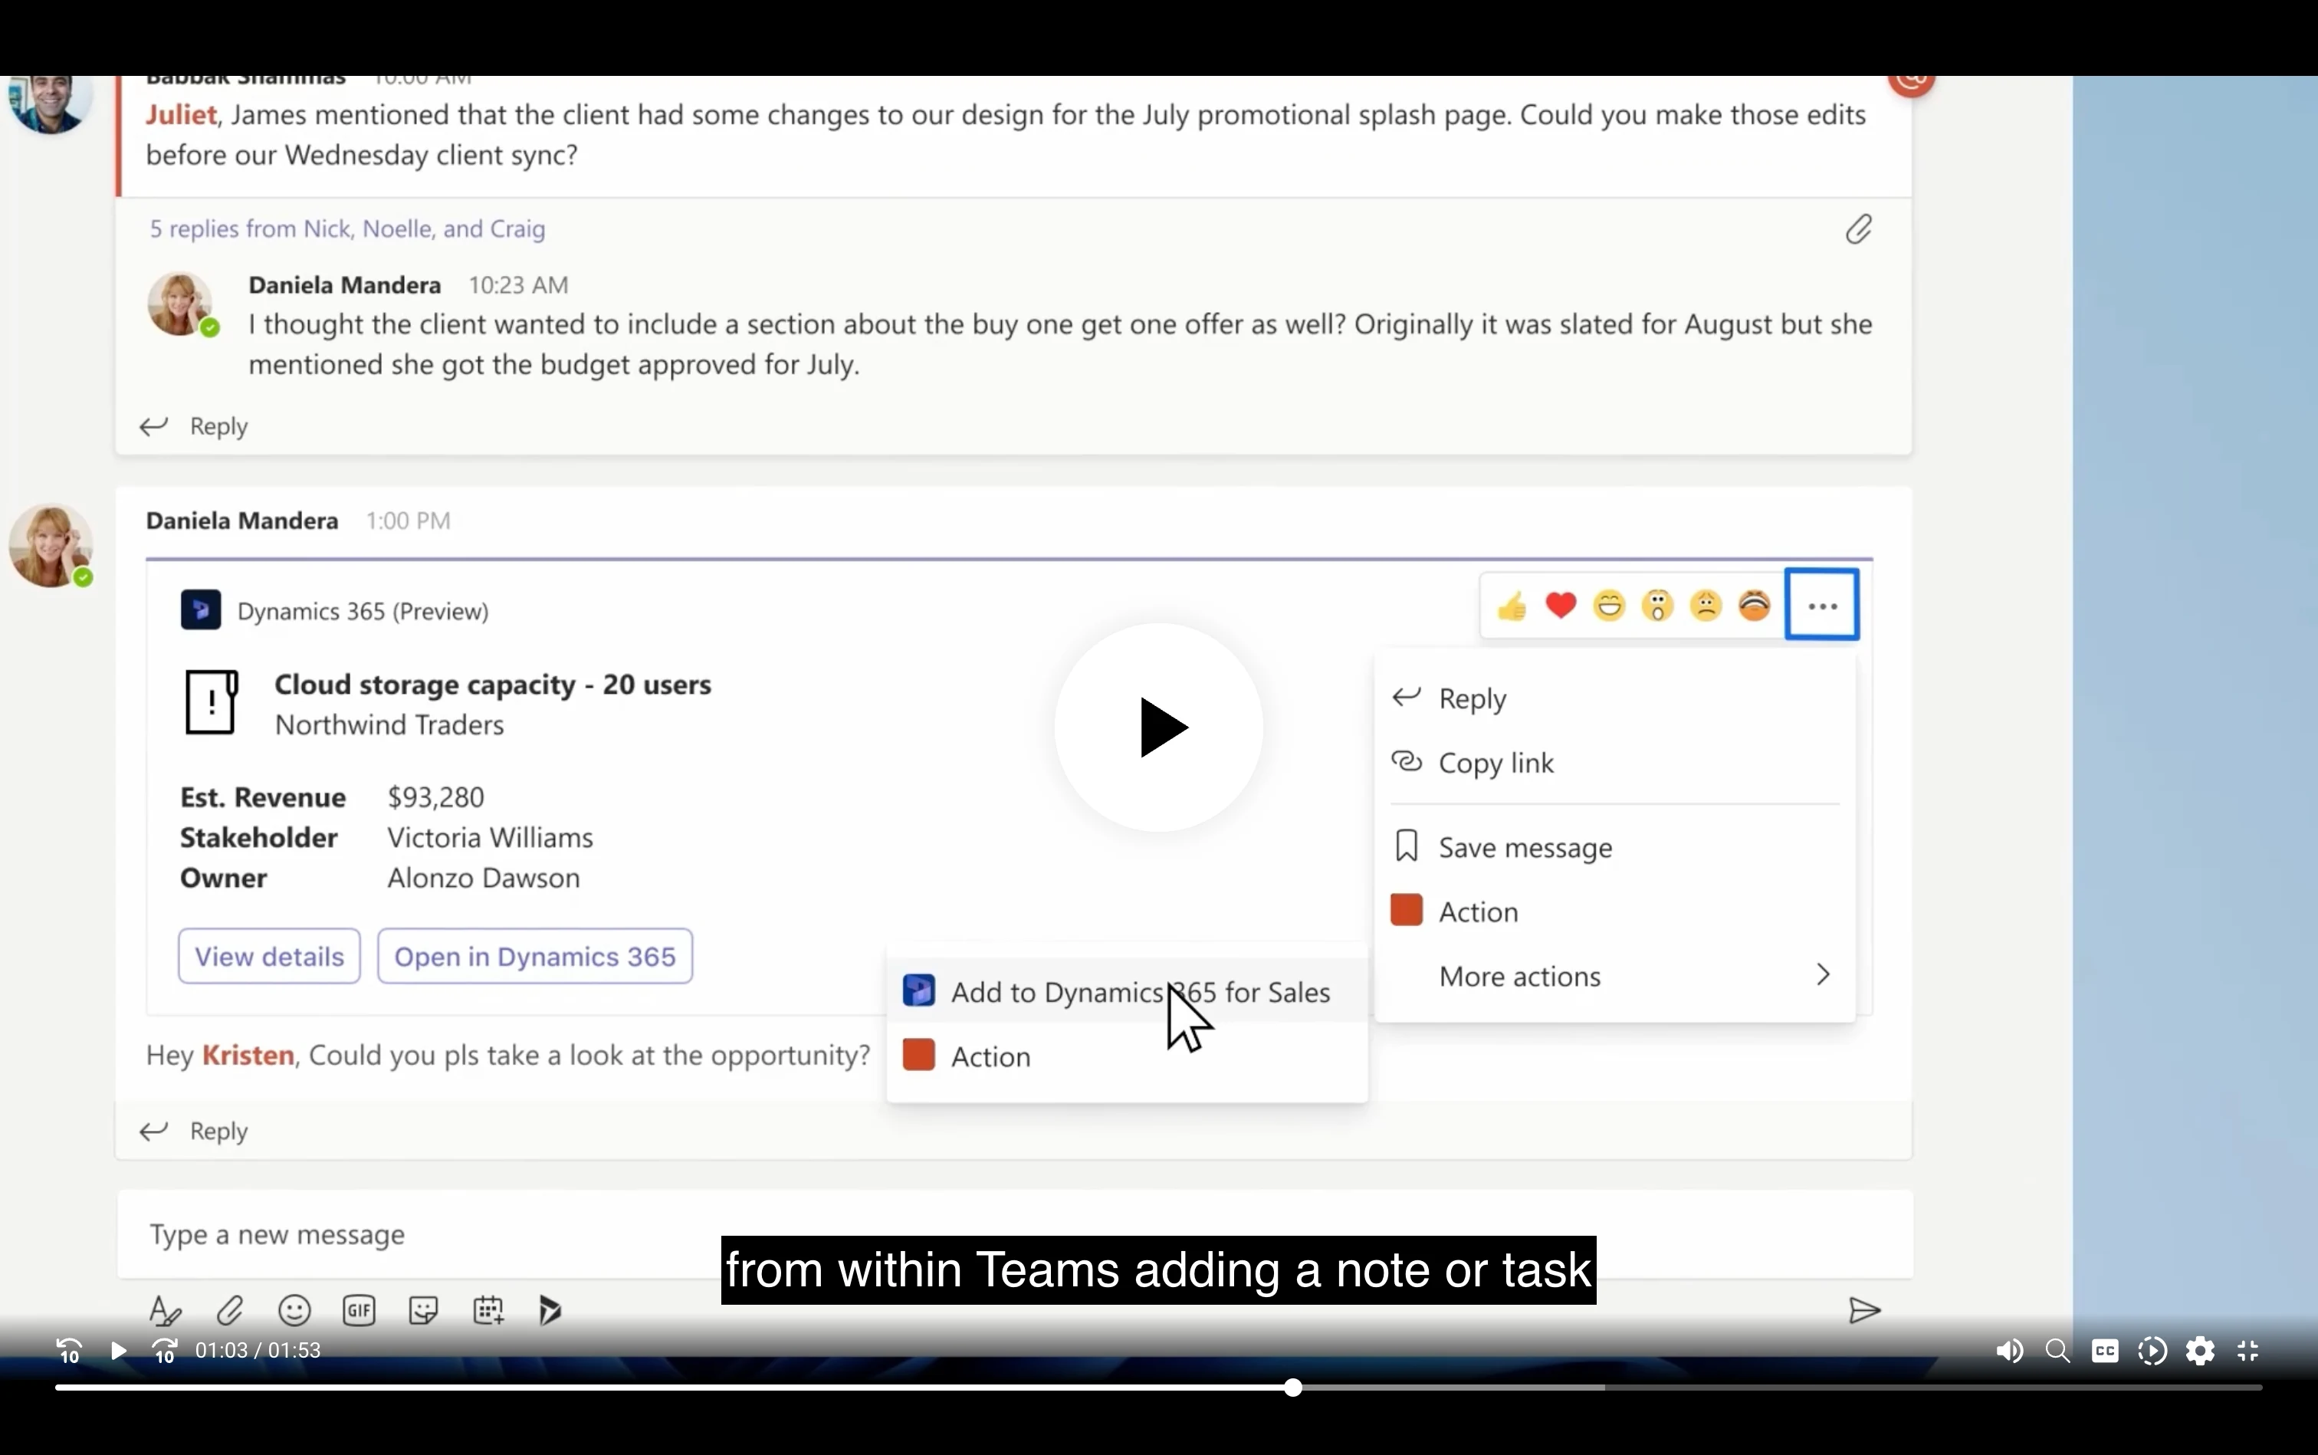
Task: Click the Cloud storage capacity - 20 users title
Action: pos(493,685)
